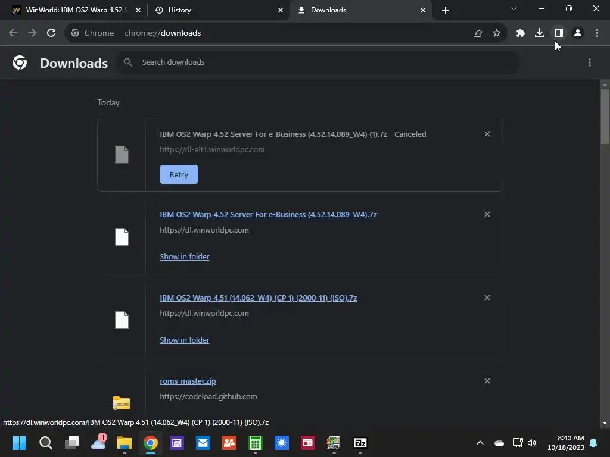
Task: Show OS2 Warp 4.52 Server file in folder
Action: [185, 257]
